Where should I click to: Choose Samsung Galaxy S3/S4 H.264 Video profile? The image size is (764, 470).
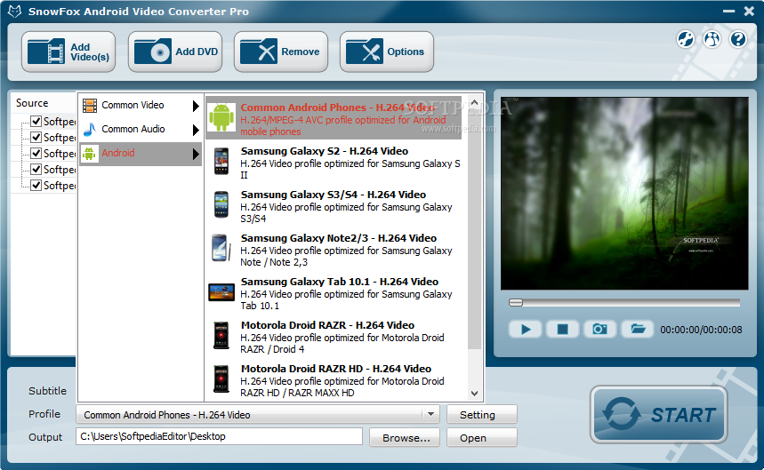(x=334, y=206)
